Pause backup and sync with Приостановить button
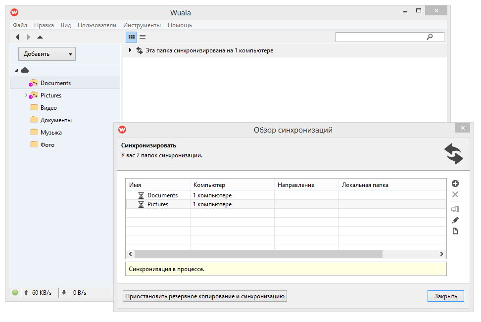This screenshot has height=322, width=481. tap(205, 296)
